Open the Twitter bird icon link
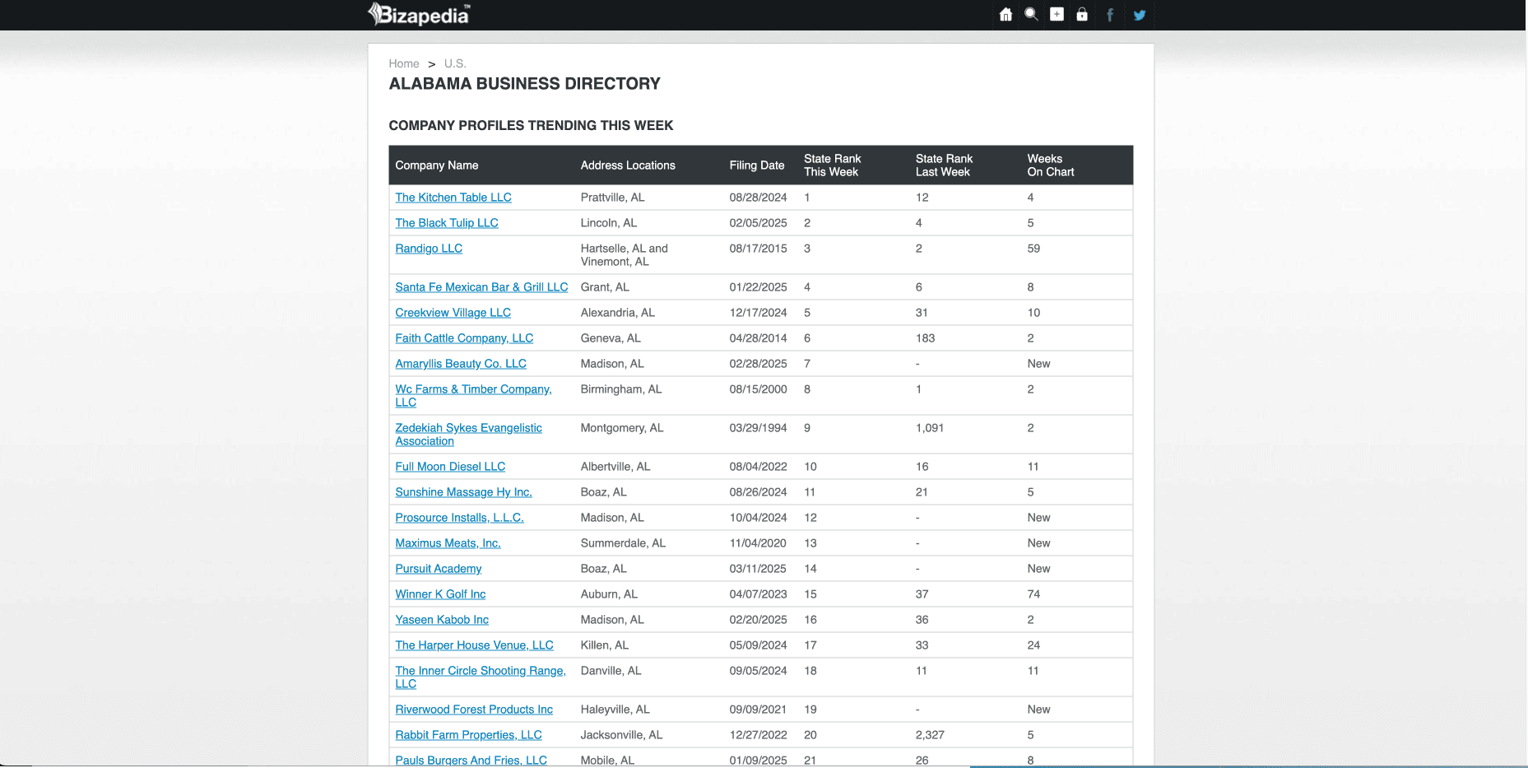This screenshot has width=1528, height=768. tap(1140, 15)
